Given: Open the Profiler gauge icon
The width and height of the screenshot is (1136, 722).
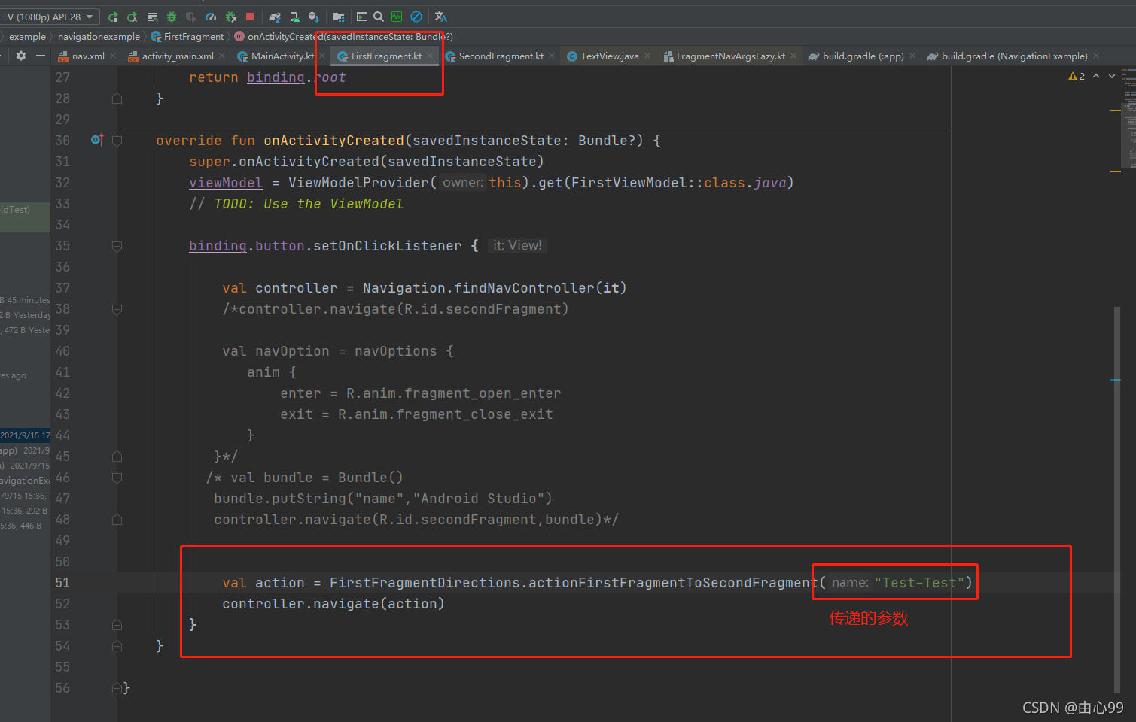Looking at the screenshot, I should pos(210,16).
